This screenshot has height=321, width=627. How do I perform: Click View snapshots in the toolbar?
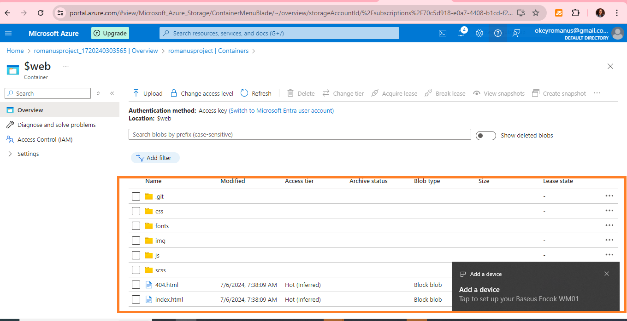499,93
